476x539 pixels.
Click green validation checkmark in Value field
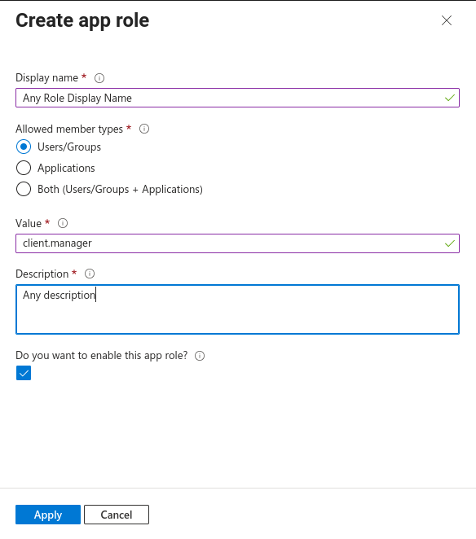[449, 243]
